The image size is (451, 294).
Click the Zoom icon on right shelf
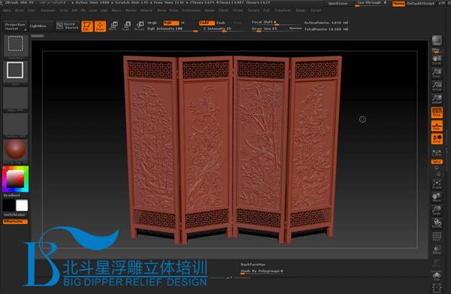[437, 73]
